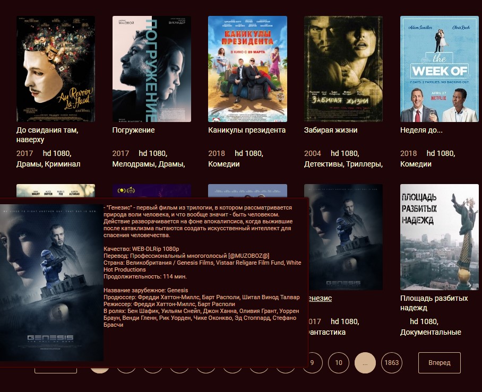Open the Погружение title link
Screen dimensions: 482x392
coord(133,130)
